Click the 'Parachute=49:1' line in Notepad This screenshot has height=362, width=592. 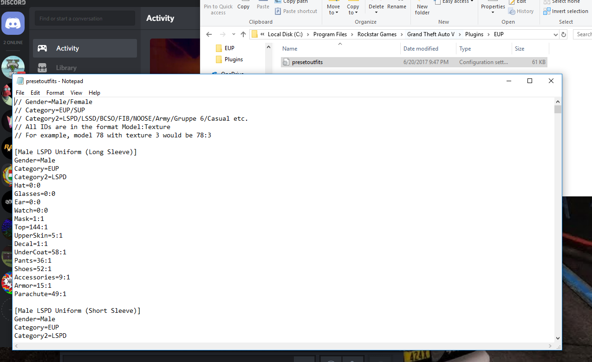point(40,294)
